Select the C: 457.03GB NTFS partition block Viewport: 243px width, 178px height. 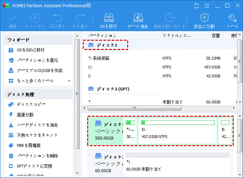pyautogui.click(x=178, y=131)
